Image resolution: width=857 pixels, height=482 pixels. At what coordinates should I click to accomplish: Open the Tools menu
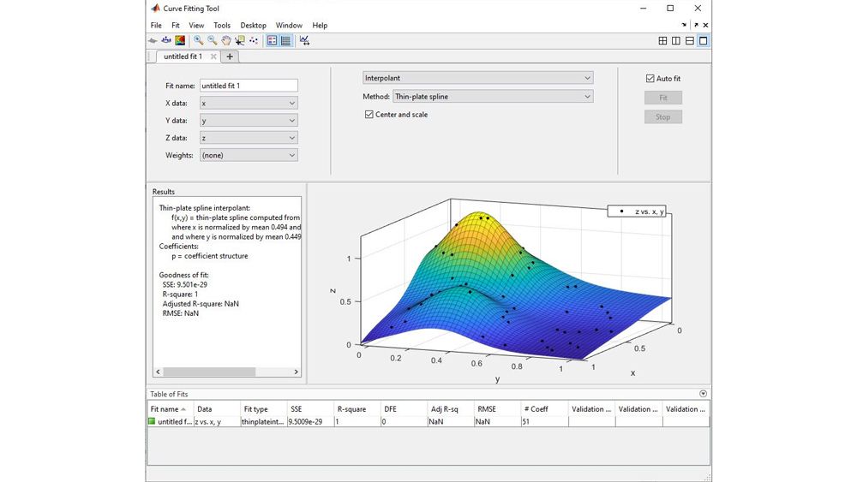pyautogui.click(x=222, y=26)
